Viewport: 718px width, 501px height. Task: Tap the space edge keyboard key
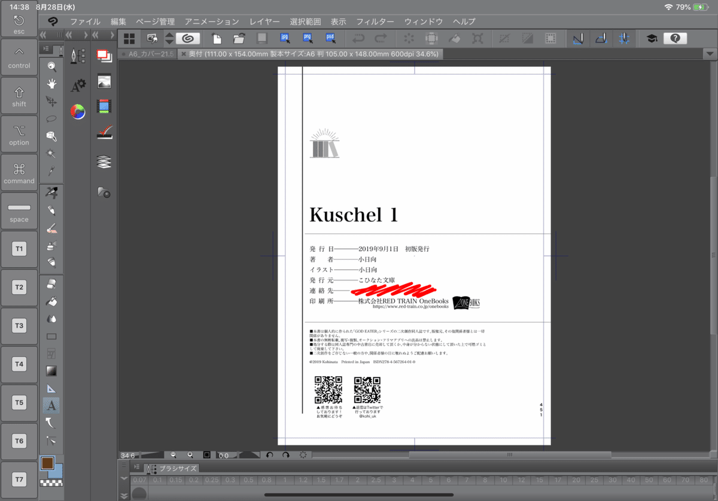(19, 211)
